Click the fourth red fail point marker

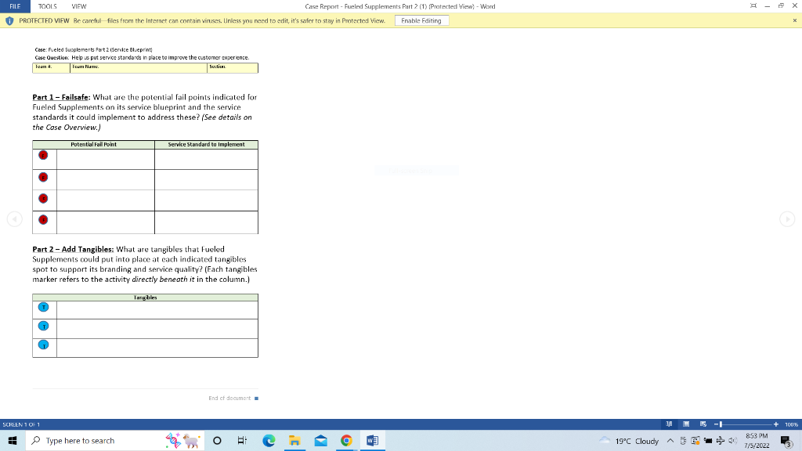pyautogui.click(x=44, y=220)
